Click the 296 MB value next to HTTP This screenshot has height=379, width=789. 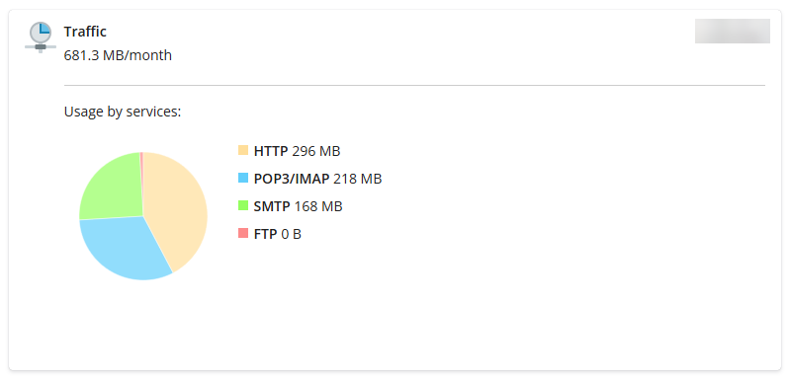316,151
